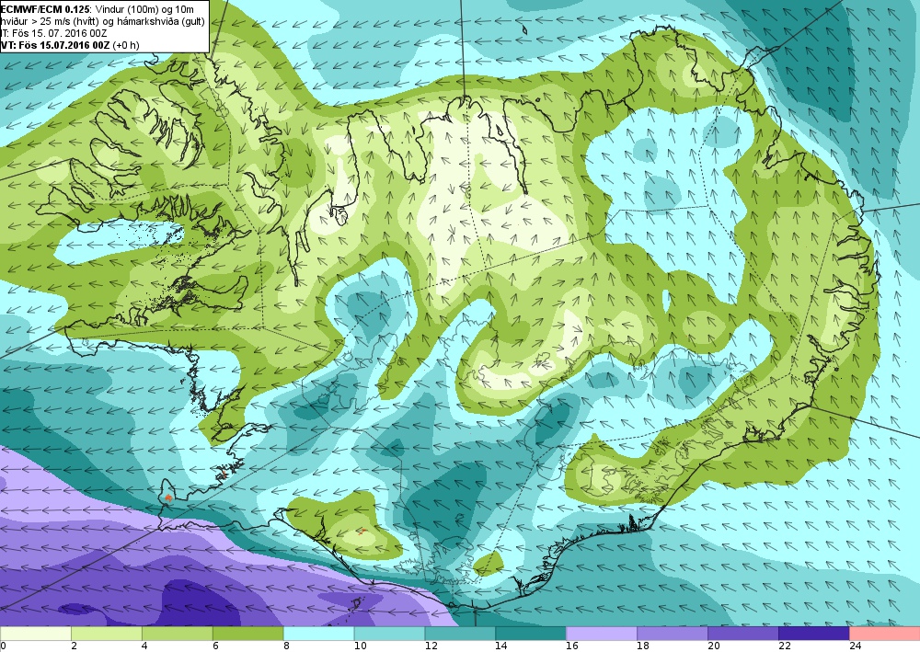Select the light cyan 8–10 m/s legend swatch

point(318,634)
